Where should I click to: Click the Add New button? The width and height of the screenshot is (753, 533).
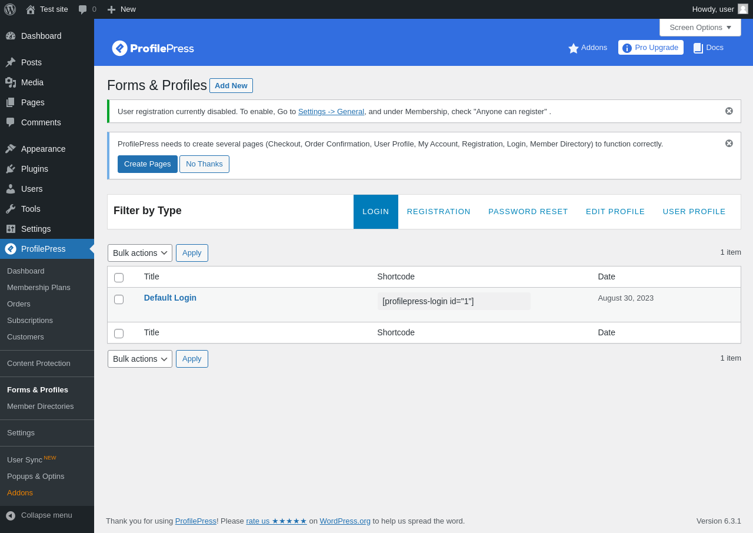(231, 86)
